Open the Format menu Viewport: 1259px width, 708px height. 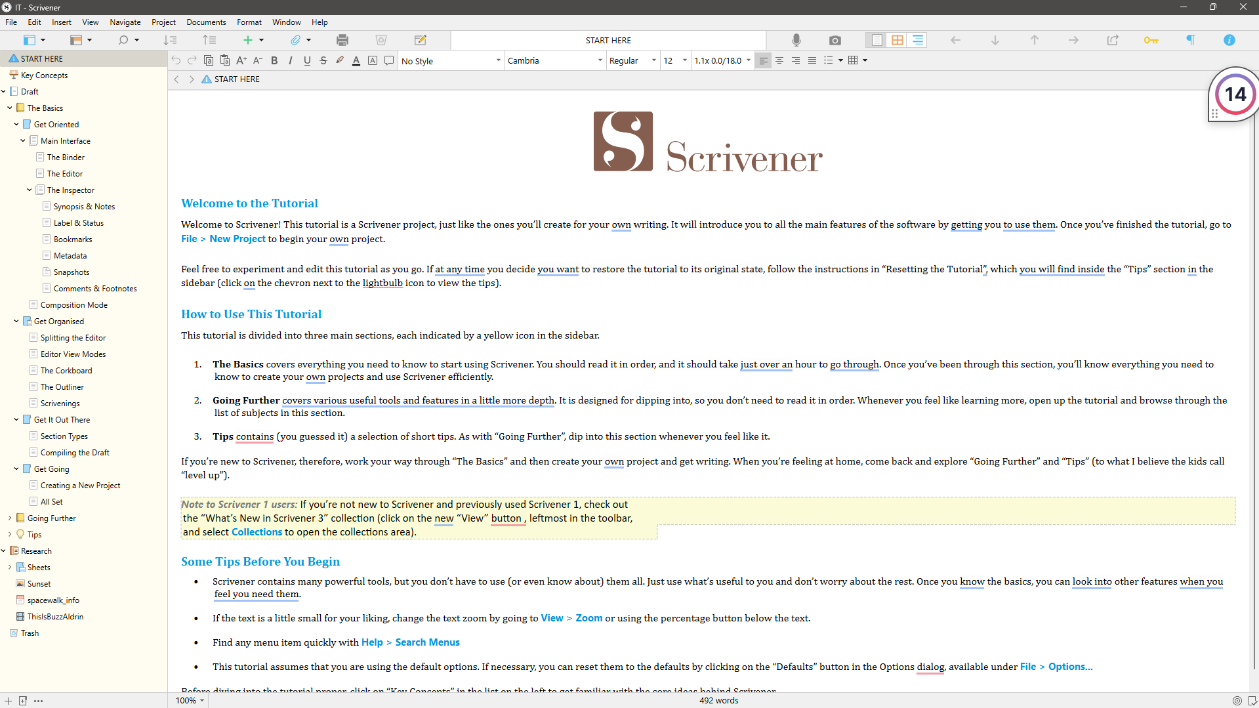pyautogui.click(x=249, y=22)
